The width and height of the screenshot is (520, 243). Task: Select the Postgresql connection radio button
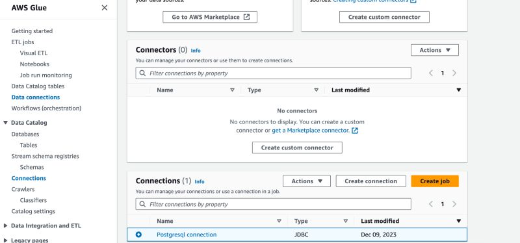tap(138, 235)
